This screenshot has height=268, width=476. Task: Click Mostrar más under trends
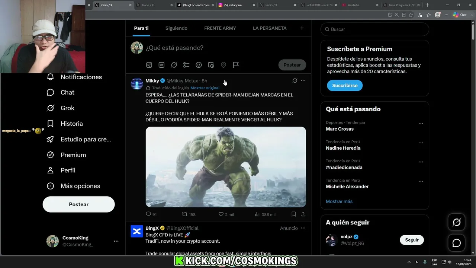click(339, 201)
